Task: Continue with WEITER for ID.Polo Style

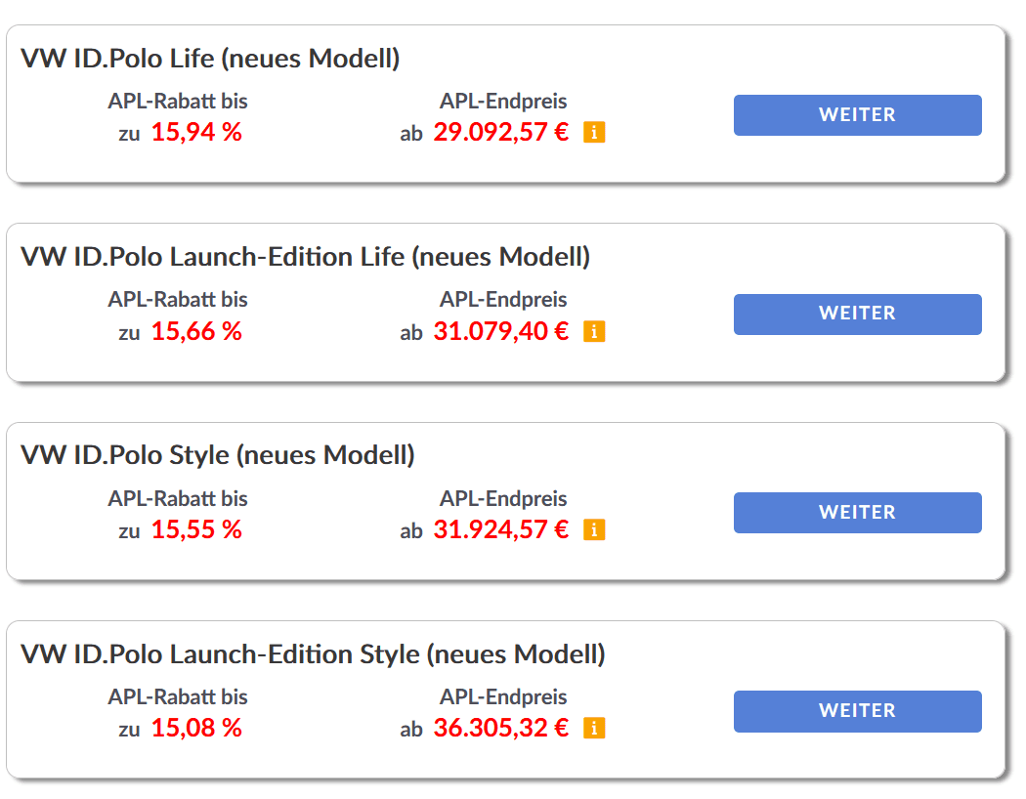Action: coord(857,513)
